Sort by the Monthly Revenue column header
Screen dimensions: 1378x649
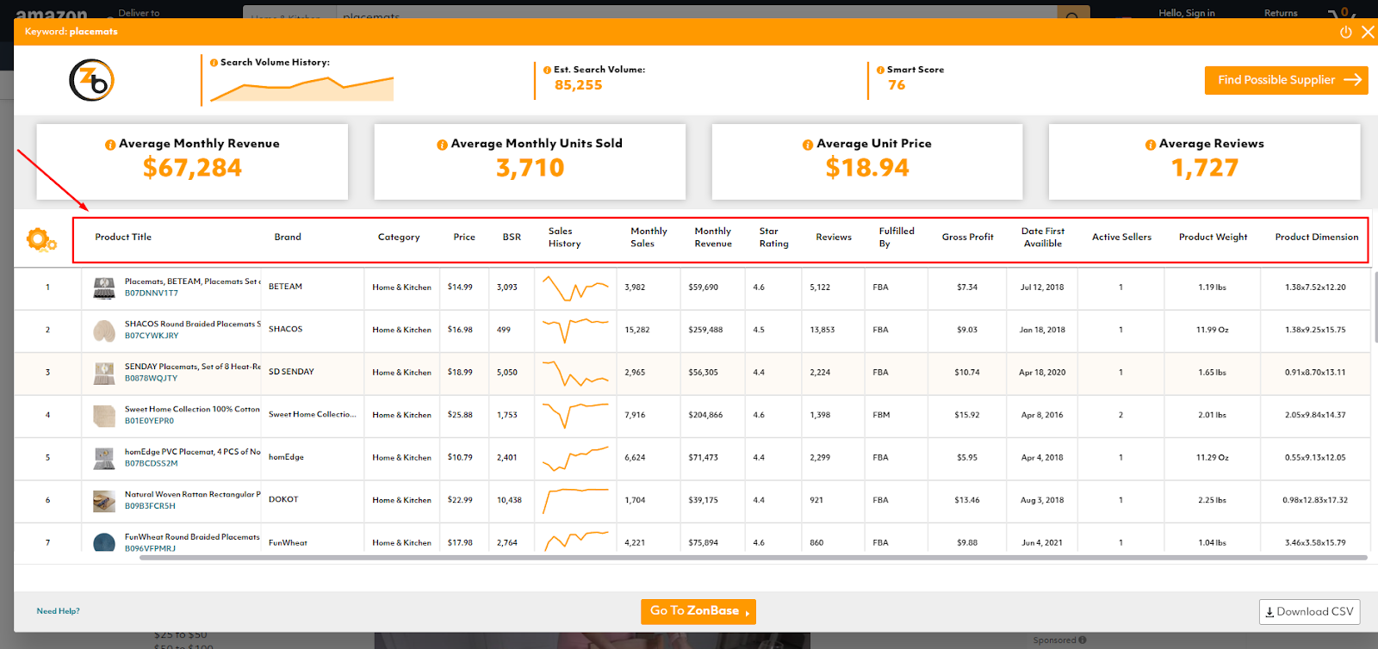click(713, 238)
